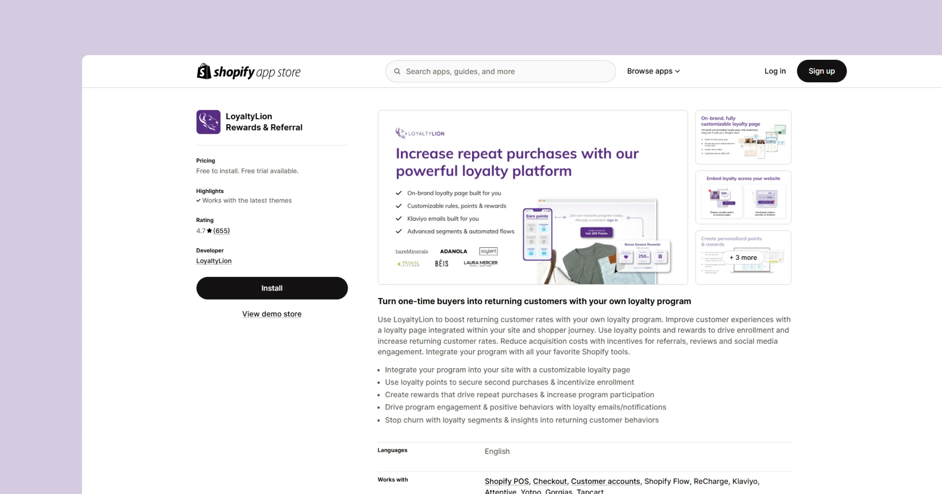Click the Free to install pricing text
Screen dimensions: 942x494
[247, 171]
